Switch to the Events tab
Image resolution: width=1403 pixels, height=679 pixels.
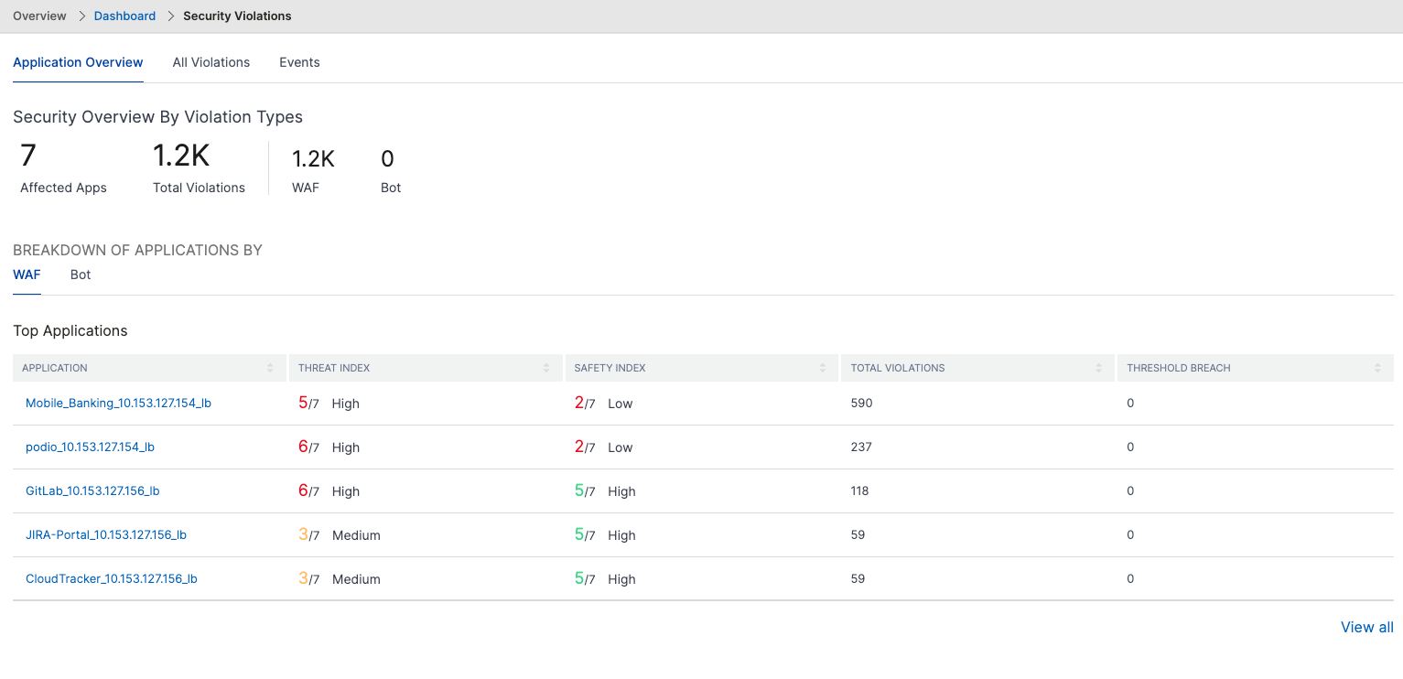click(299, 62)
